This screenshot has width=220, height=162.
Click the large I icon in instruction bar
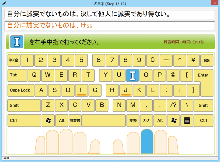tap(17, 42)
